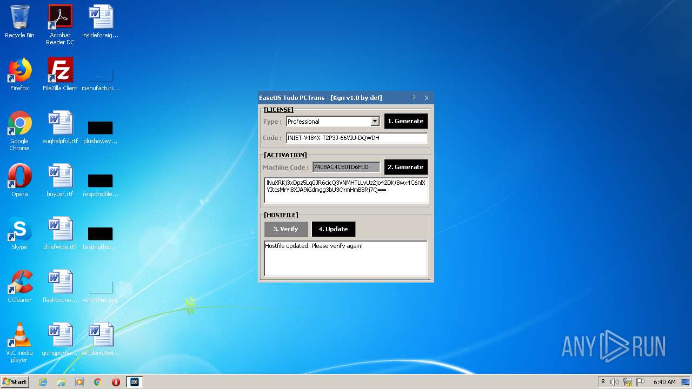Open the insideforeig... Word document
Viewport: 692px width, 389px height.
pyautogui.click(x=101, y=22)
